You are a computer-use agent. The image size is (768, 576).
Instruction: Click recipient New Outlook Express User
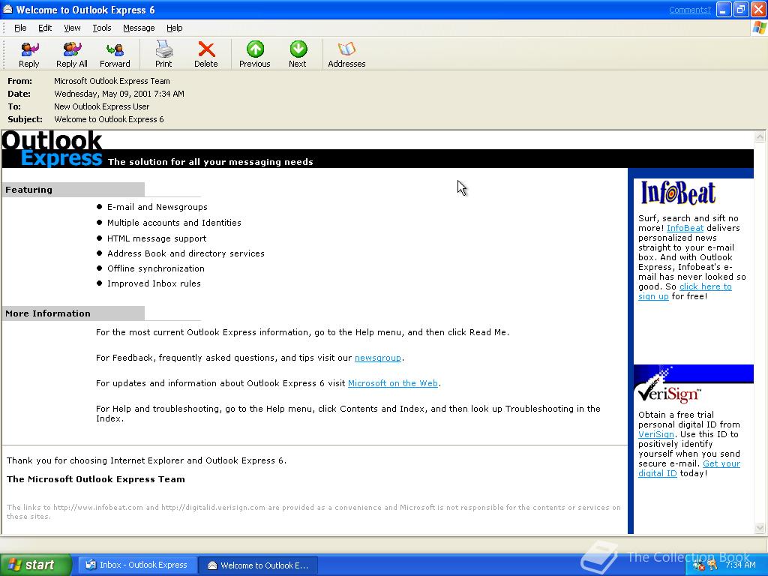pyautogui.click(x=101, y=106)
